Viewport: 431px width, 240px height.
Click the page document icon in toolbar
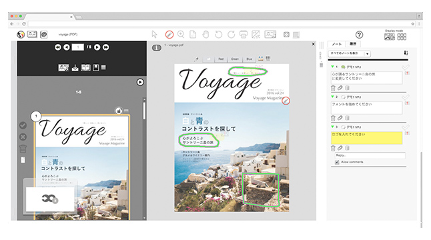click(x=193, y=35)
